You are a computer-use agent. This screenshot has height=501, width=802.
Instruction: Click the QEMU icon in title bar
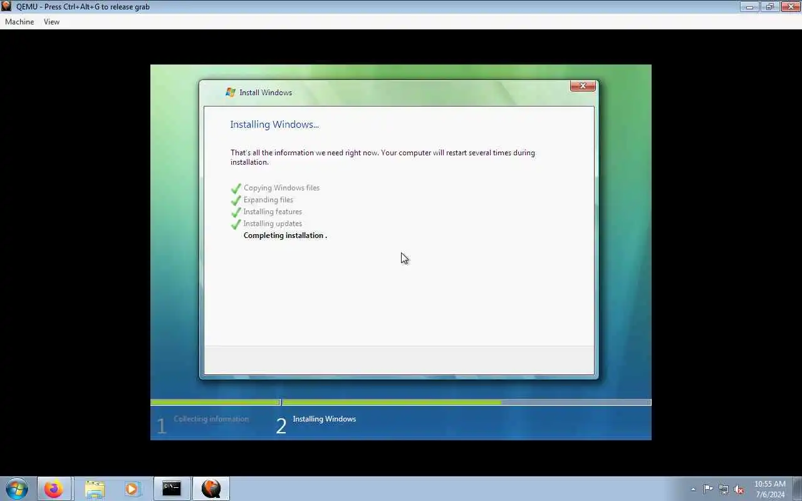tap(6, 6)
